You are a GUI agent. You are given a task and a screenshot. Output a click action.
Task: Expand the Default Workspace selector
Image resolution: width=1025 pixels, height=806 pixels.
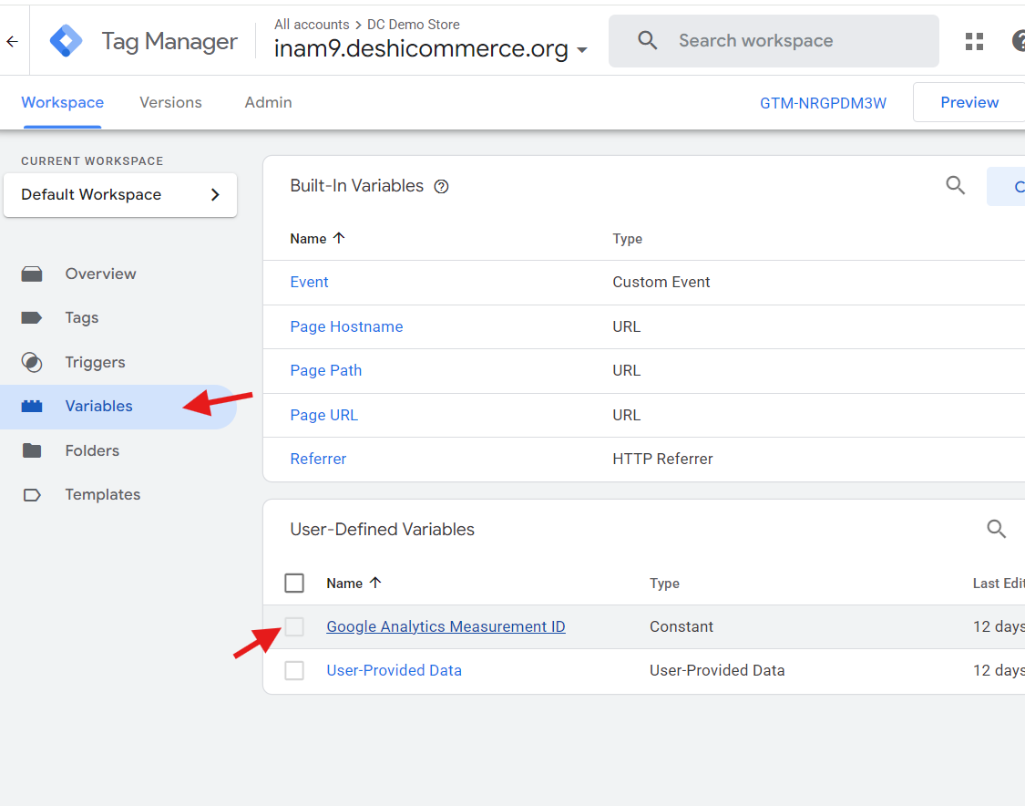[x=120, y=195]
